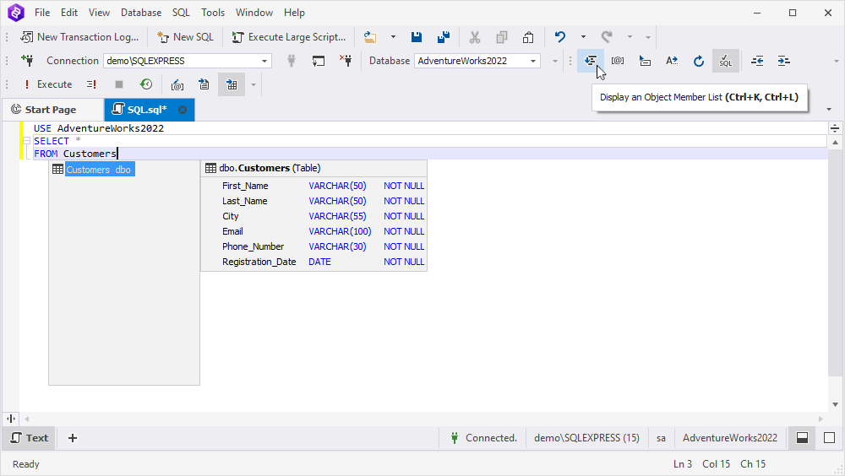Open the document tabs list dropdown arrow
This screenshot has width=845, height=476.
tap(829, 110)
